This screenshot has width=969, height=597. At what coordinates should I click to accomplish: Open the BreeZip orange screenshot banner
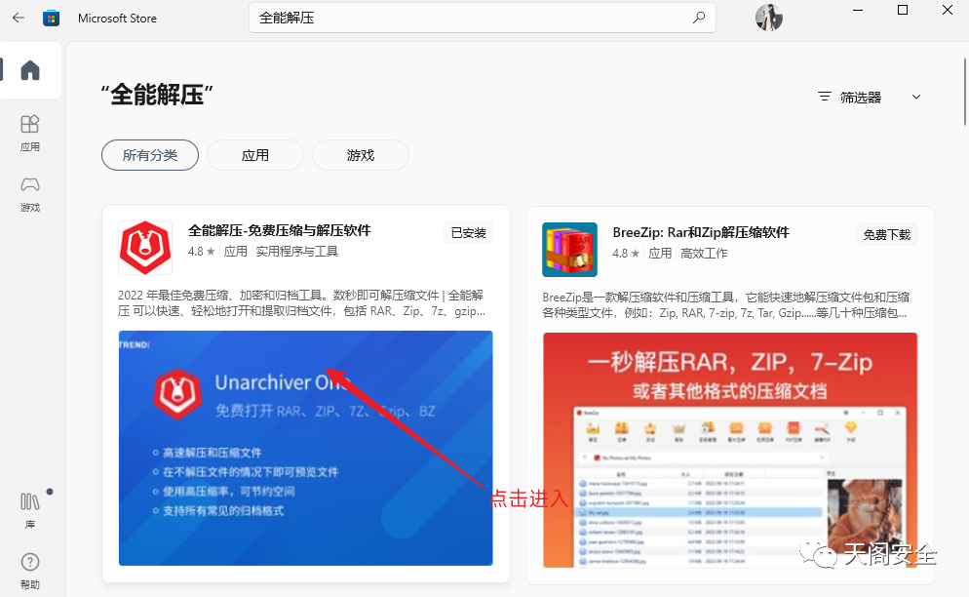[730, 450]
